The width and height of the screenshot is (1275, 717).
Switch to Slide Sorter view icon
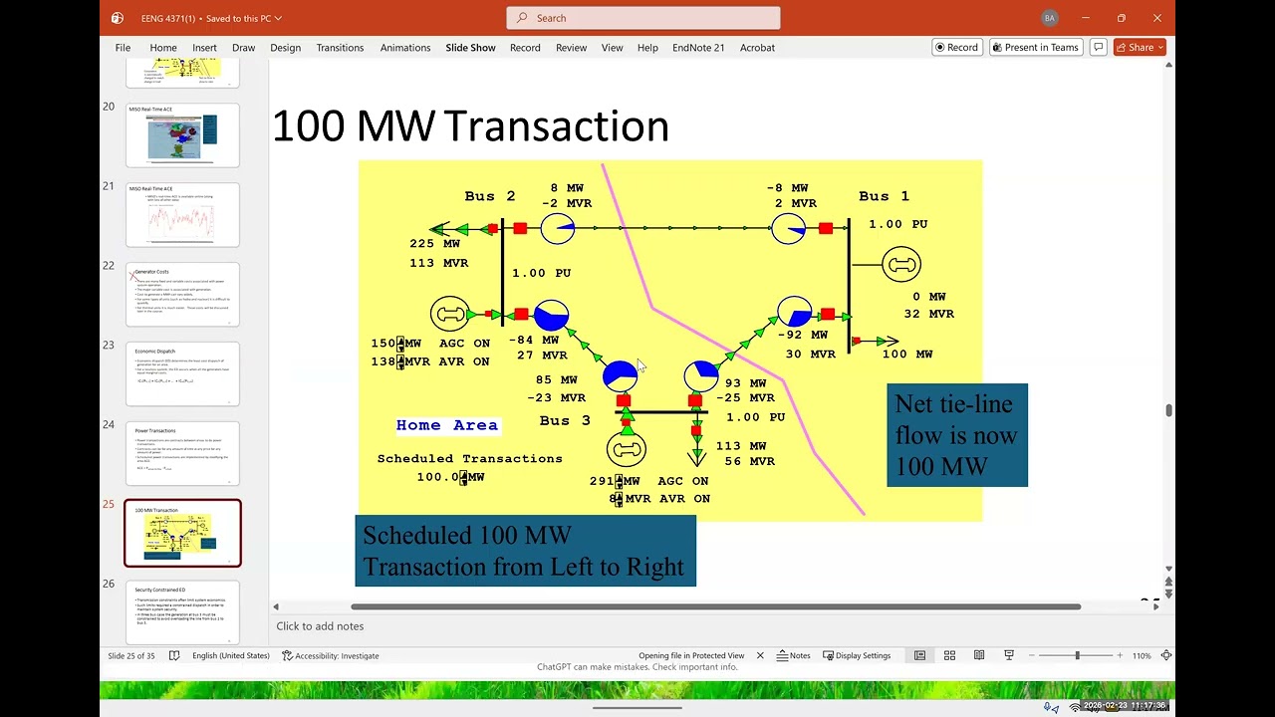point(949,655)
